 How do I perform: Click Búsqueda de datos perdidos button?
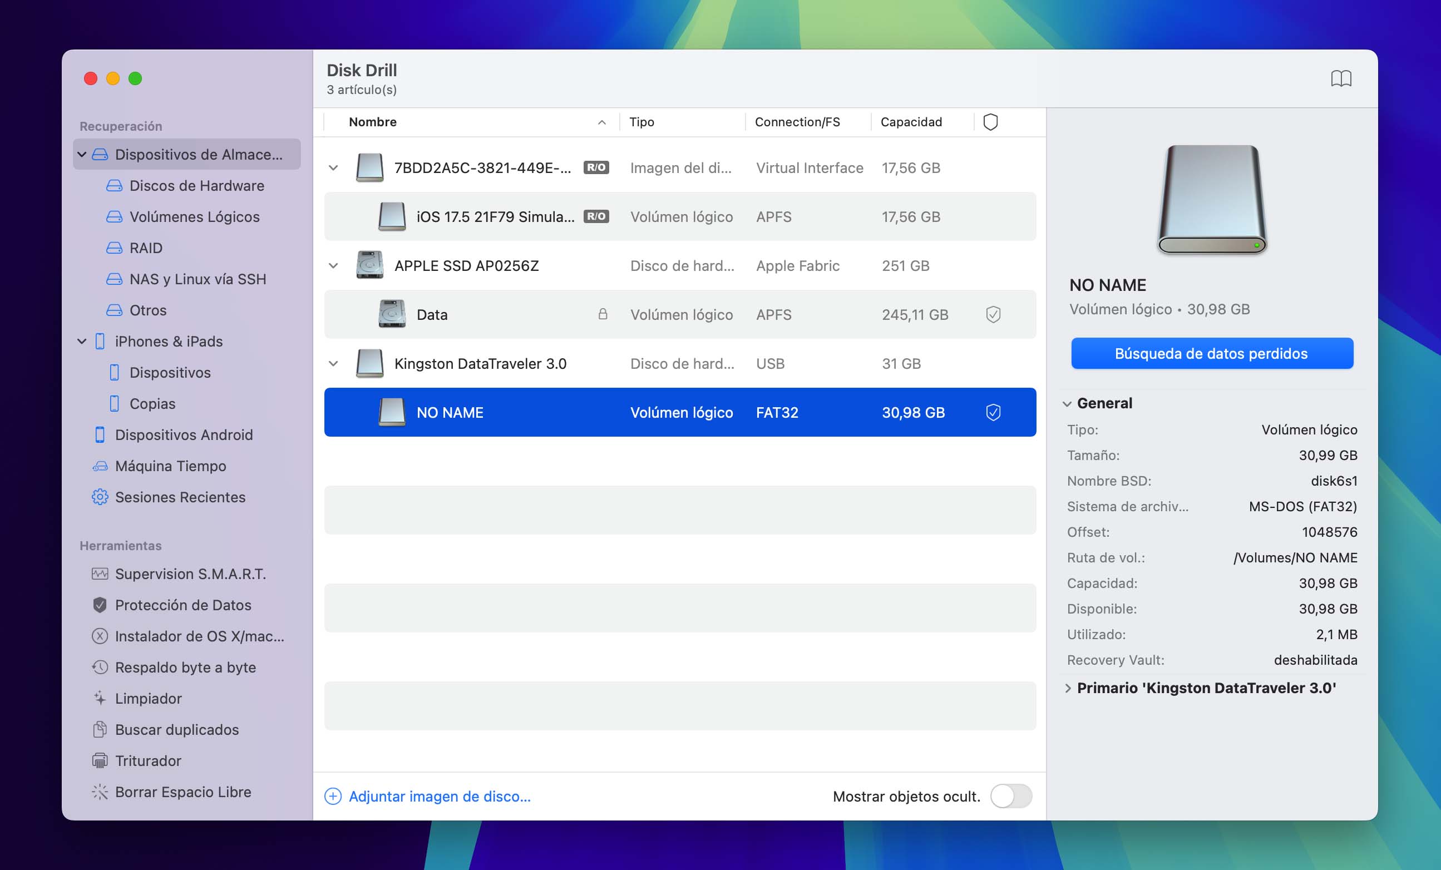pos(1211,352)
